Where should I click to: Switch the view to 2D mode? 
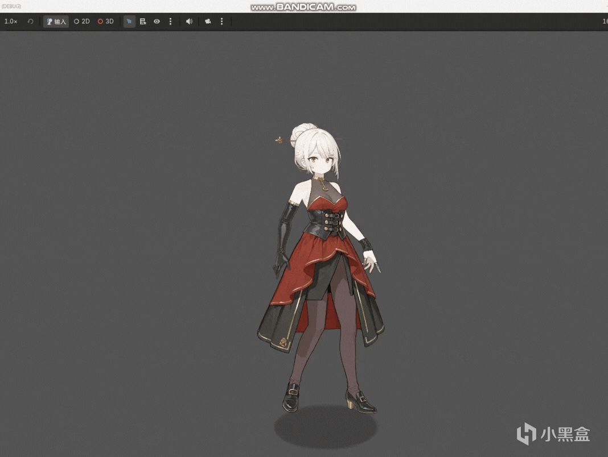coord(82,22)
